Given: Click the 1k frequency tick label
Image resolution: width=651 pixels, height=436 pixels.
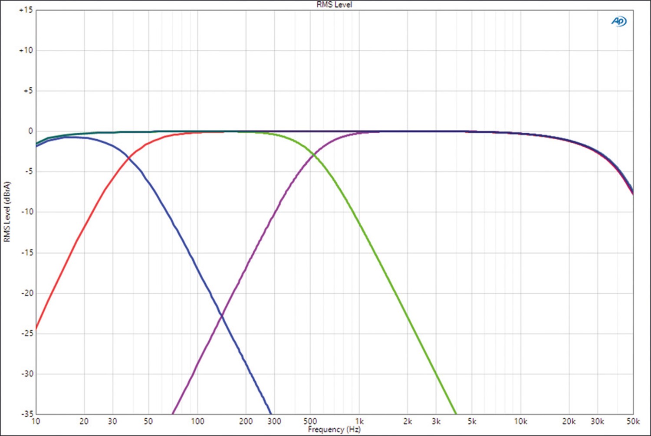Looking at the screenshot, I should point(359,421).
